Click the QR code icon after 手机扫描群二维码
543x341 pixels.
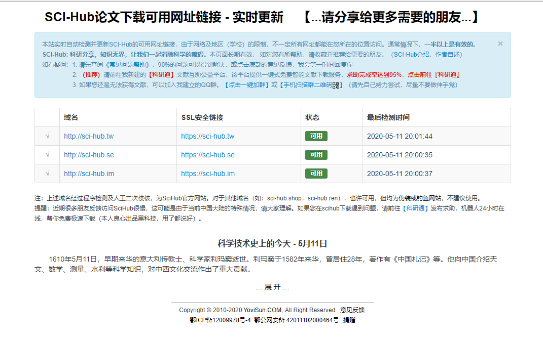click(336, 86)
